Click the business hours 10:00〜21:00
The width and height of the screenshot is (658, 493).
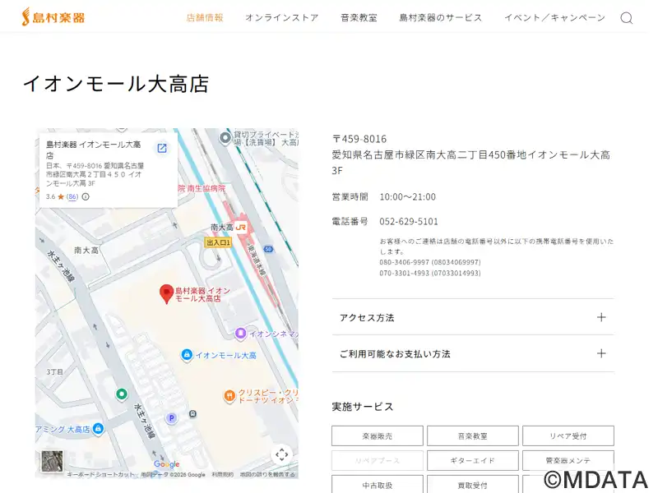click(x=407, y=196)
